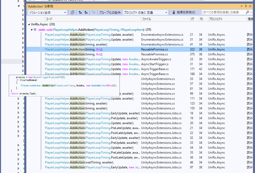This screenshot has height=173, width=255.
Task: Select UnityAsyncExtensions.cs line 57 row
Action: pos(186,84)
